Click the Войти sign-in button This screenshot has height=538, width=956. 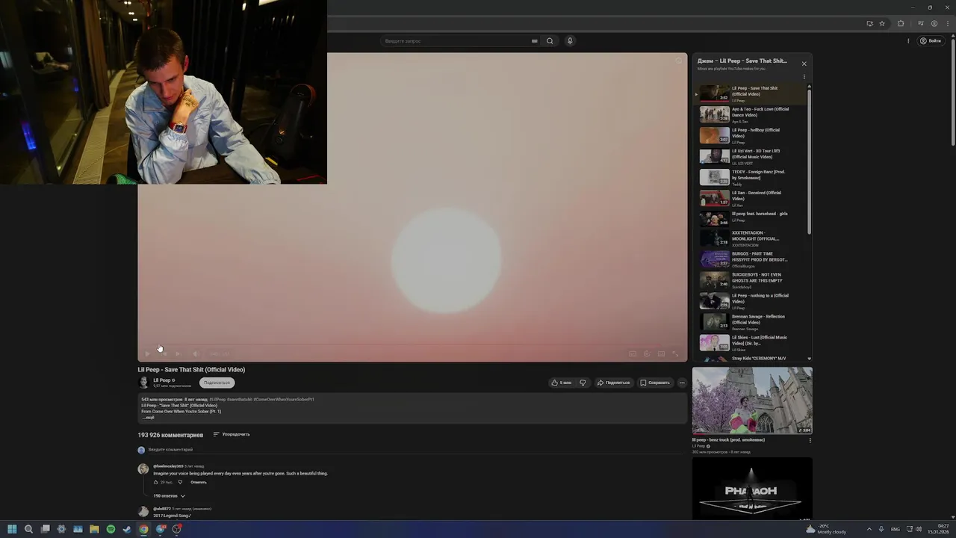click(931, 41)
